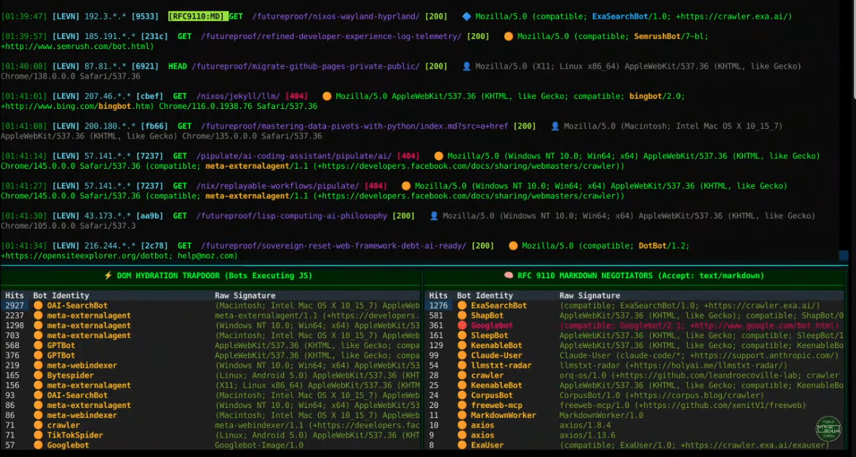Click the orange circle in the 01:41:14 log line
856x457 pixels.
pyautogui.click(x=438, y=156)
